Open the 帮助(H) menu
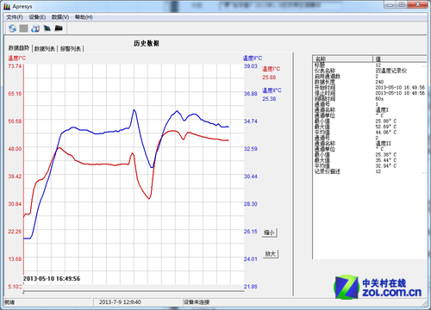431x310 pixels. pyautogui.click(x=84, y=17)
